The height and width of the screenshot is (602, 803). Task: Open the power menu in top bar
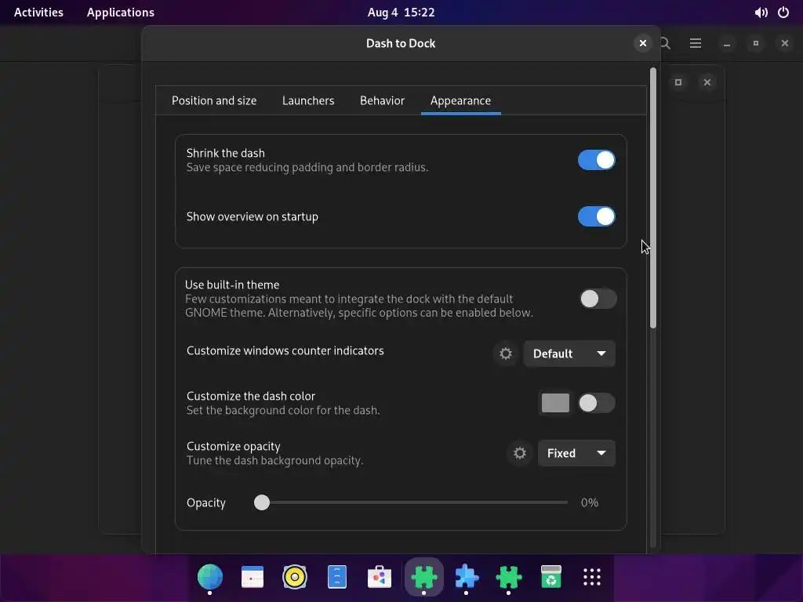783,13
